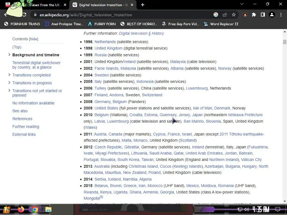Open the Indonesia link for 2005

point(145,81)
